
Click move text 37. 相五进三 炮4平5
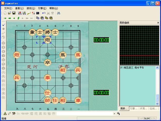coord(132,68)
